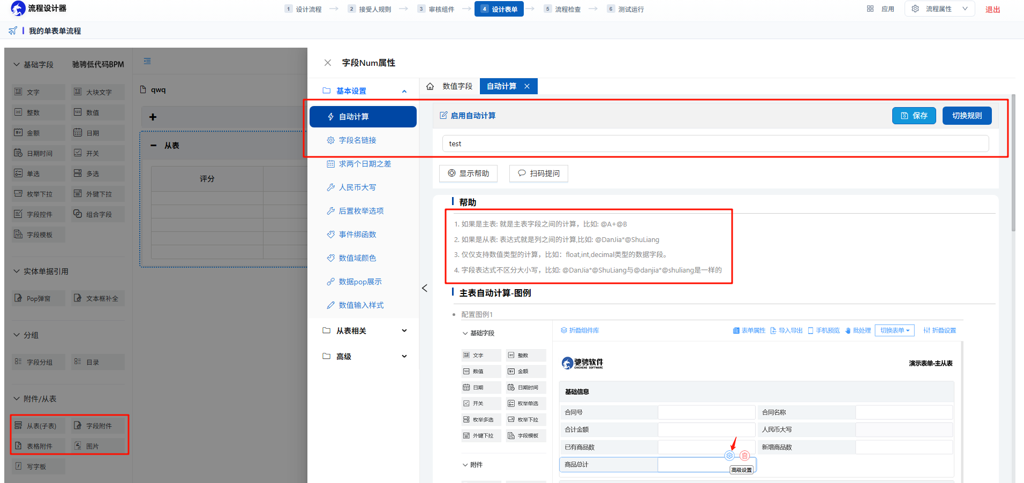Select the 外键下拉 field component
The image size is (1024, 483).
[x=98, y=194]
